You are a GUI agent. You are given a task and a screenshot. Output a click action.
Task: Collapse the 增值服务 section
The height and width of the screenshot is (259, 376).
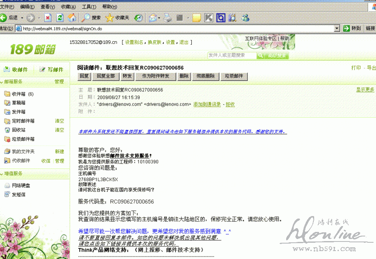coord(2,174)
